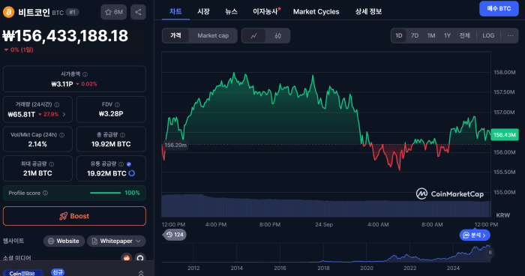Click the Bitcoin logo icon
Image resolution: width=525 pixels, height=276 pixels.
[x=9, y=12]
